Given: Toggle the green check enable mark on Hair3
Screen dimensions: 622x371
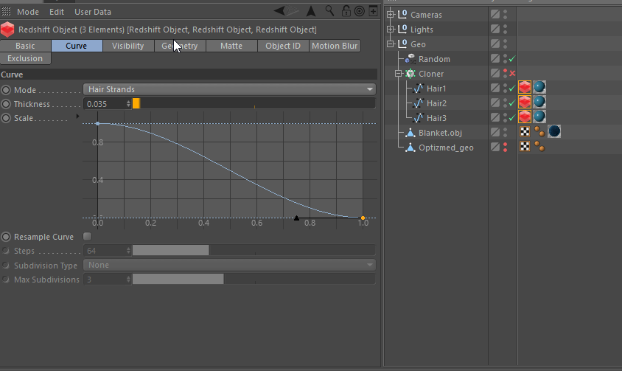Looking at the screenshot, I should [x=511, y=118].
